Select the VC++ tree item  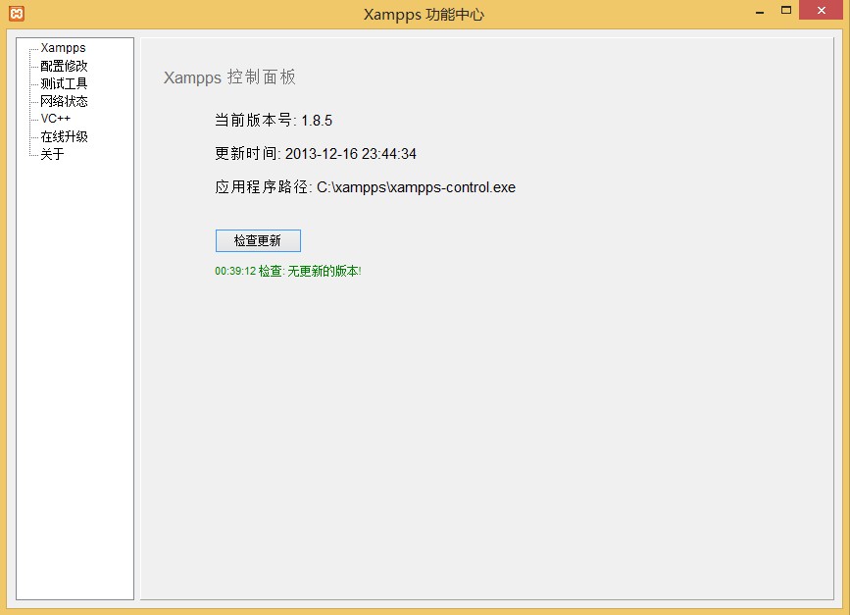tap(55, 119)
